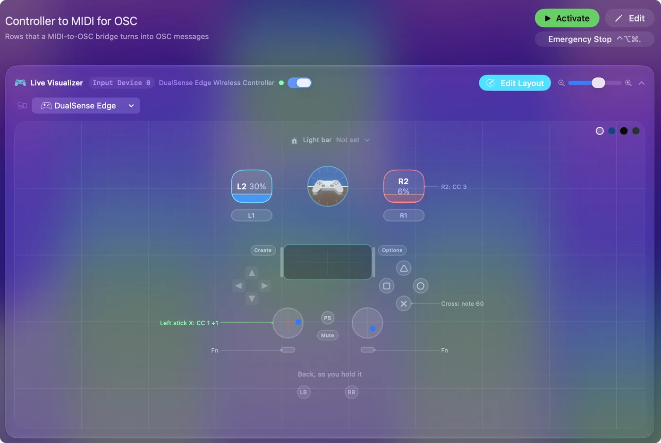The width and height of the screenshot is (661, 443).
Task: Click the Circle face button
Action: [421, 286]
